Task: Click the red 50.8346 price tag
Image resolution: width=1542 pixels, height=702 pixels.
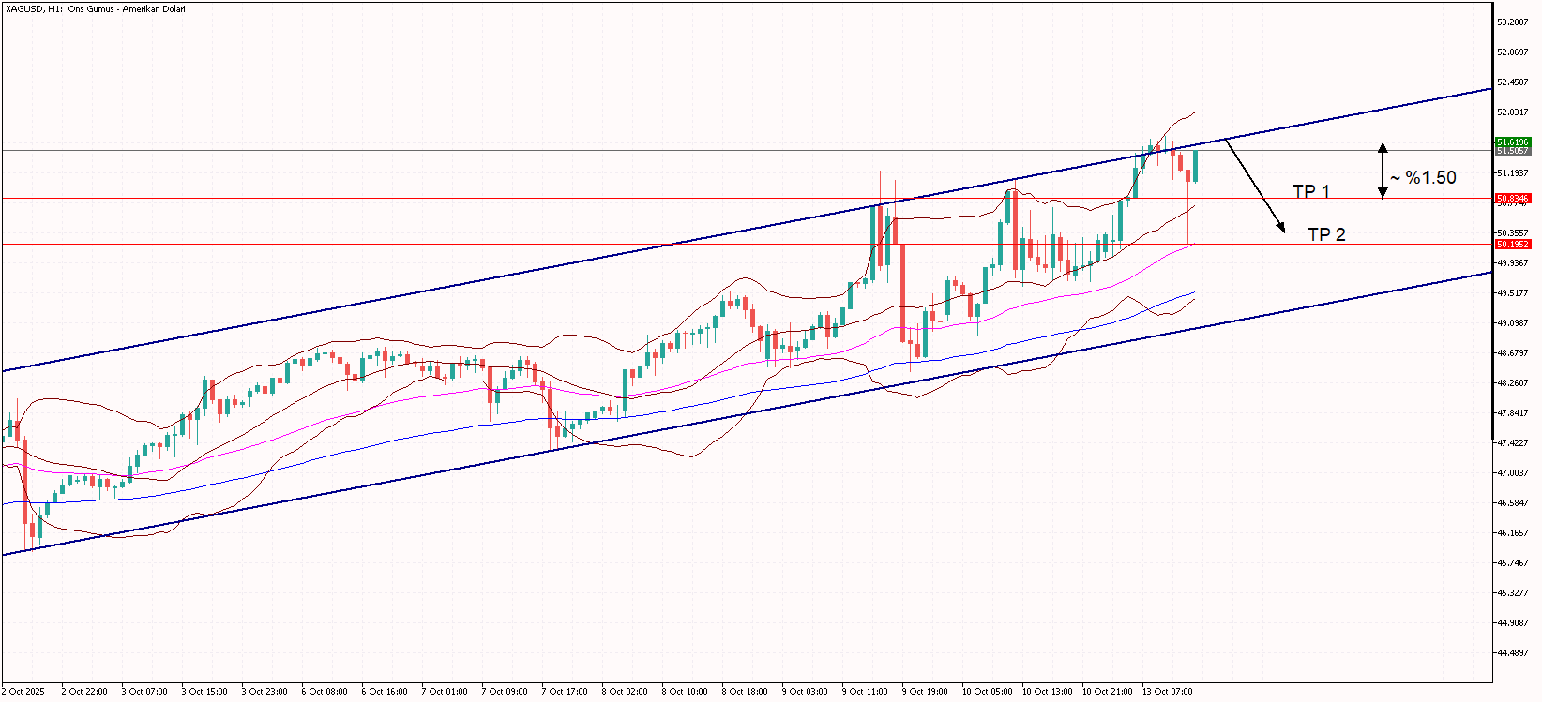Action: (1512, 199)
